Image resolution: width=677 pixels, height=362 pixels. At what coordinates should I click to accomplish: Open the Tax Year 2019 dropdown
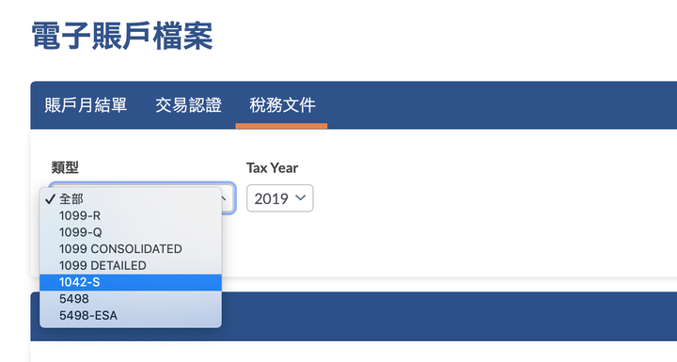(x=280, y=198)
